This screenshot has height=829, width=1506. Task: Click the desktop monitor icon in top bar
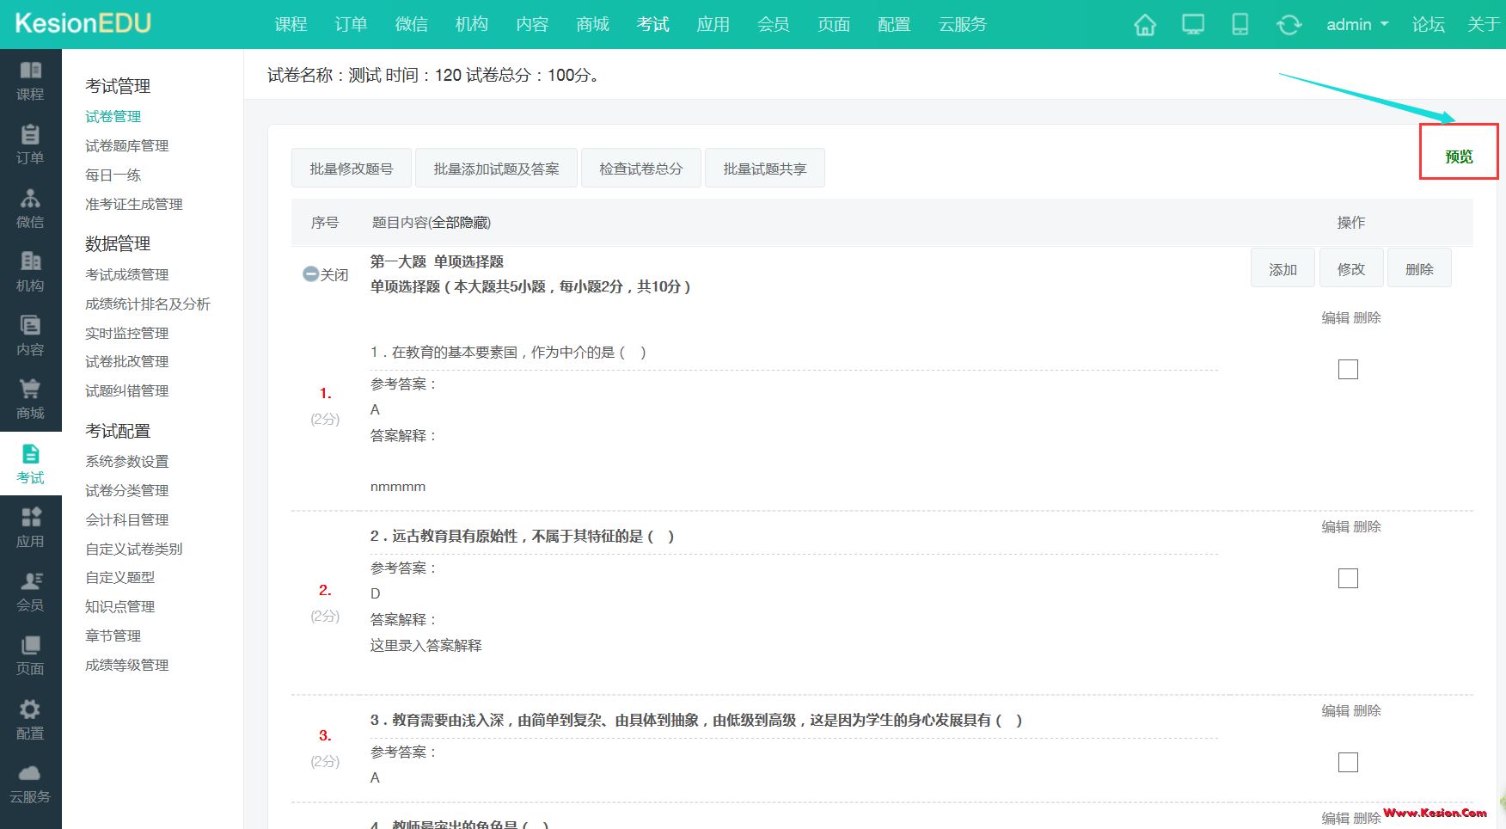pos(1193,25)
